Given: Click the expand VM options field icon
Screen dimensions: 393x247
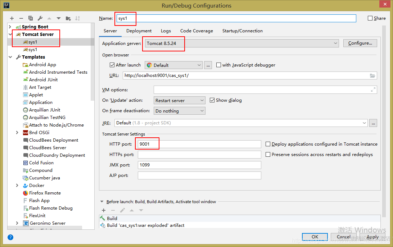Looking at the screenshot, I should pyautogui.click(x=373, y=90).
